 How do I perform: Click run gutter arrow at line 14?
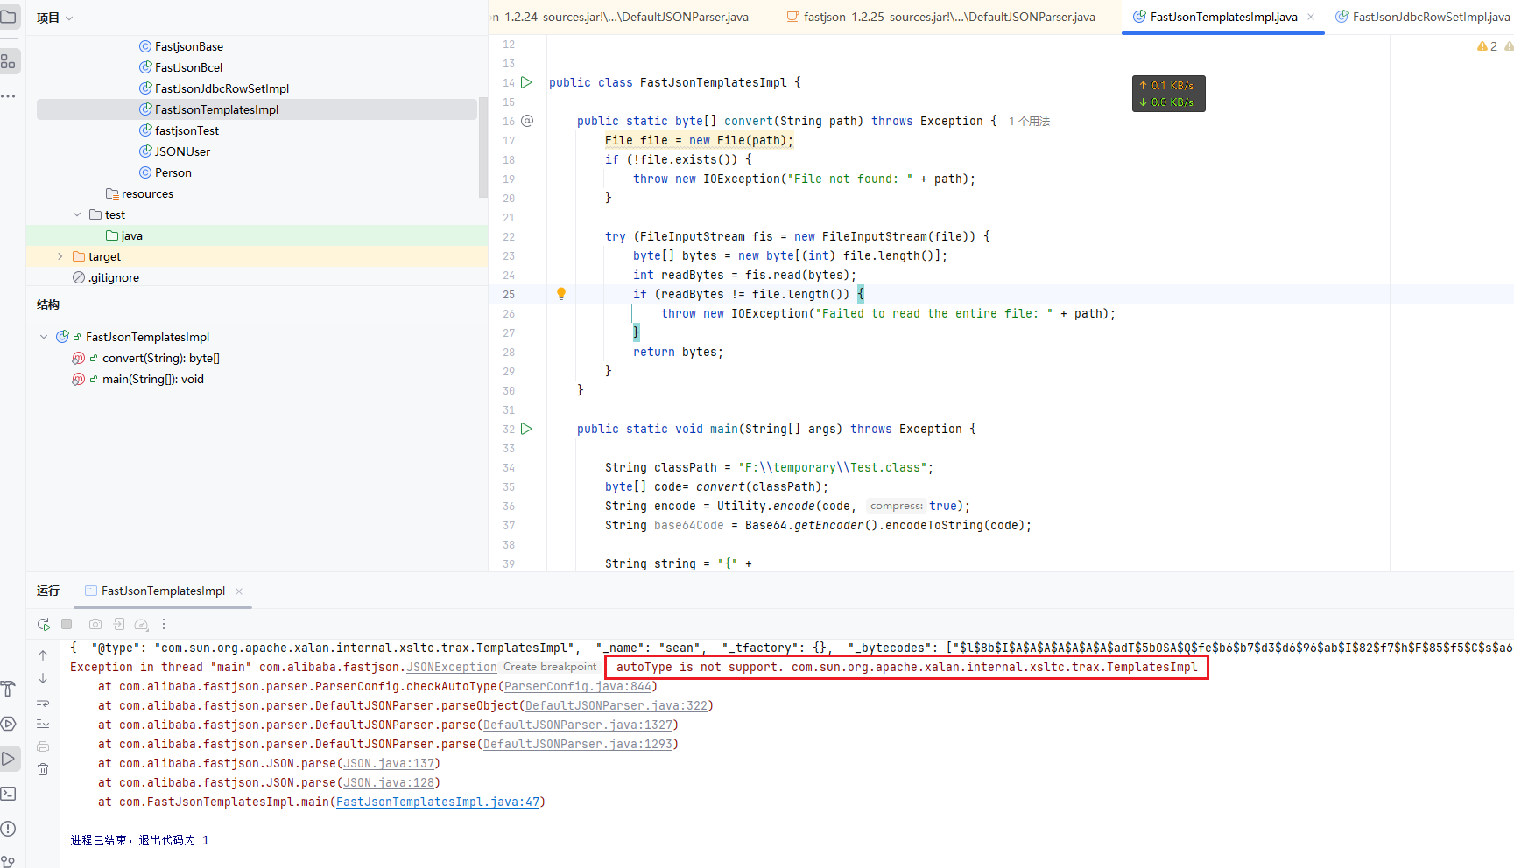click(x=526, y=82)
